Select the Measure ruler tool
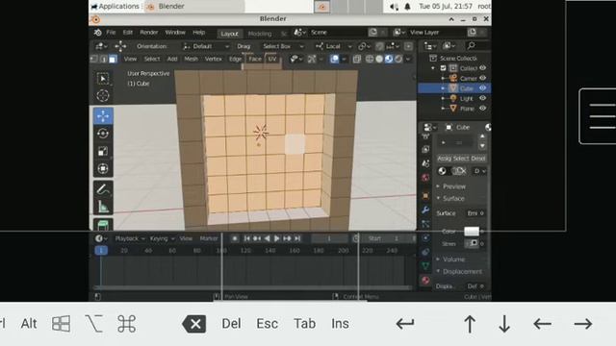This screenshot has height=346, width=616. click(103, 207)
